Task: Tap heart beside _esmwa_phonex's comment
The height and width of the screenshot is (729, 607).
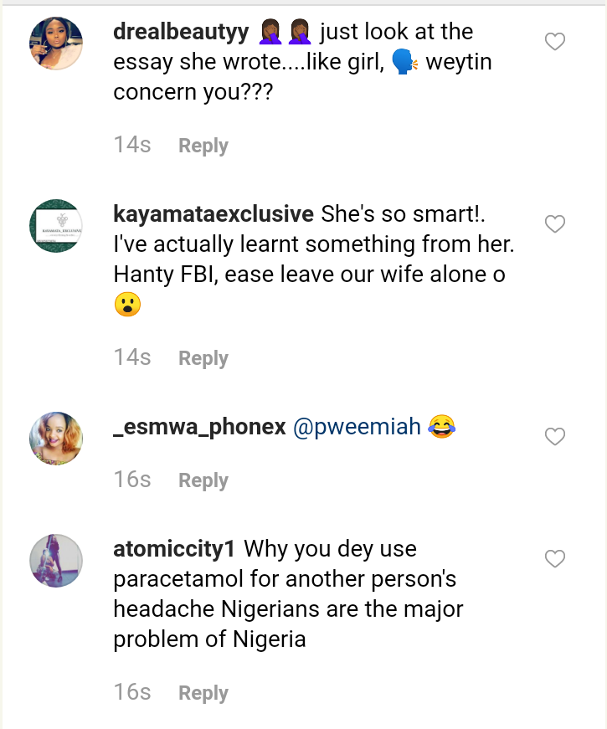Action: point(555,437)
